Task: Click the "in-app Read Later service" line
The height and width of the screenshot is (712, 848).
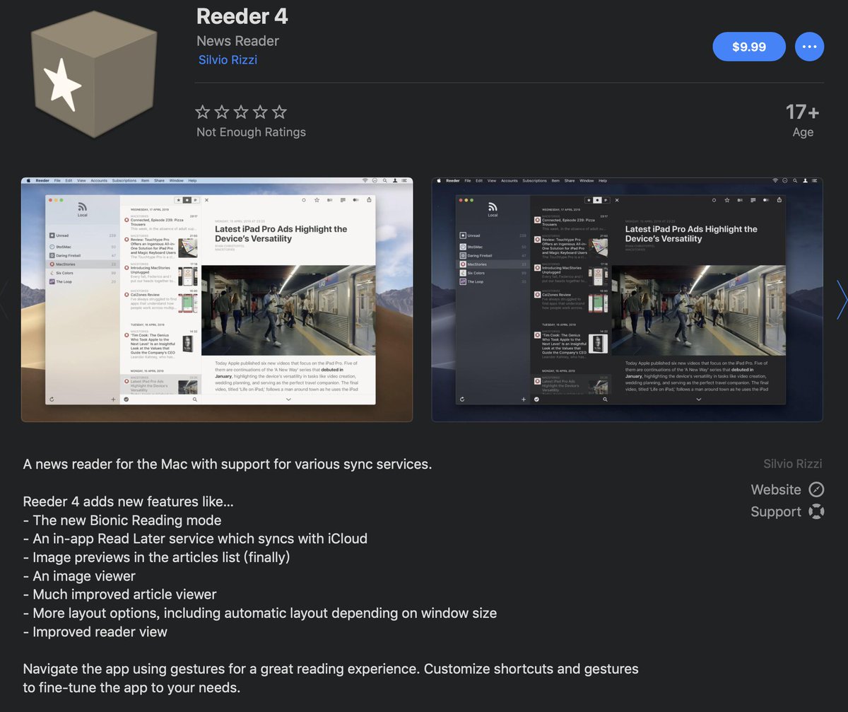Action: click(195, 539)
